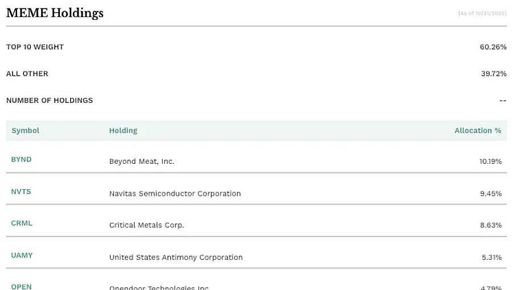
Task: Click the TOP 10 WEIGHT label
Action: click(x=35, y=47)
